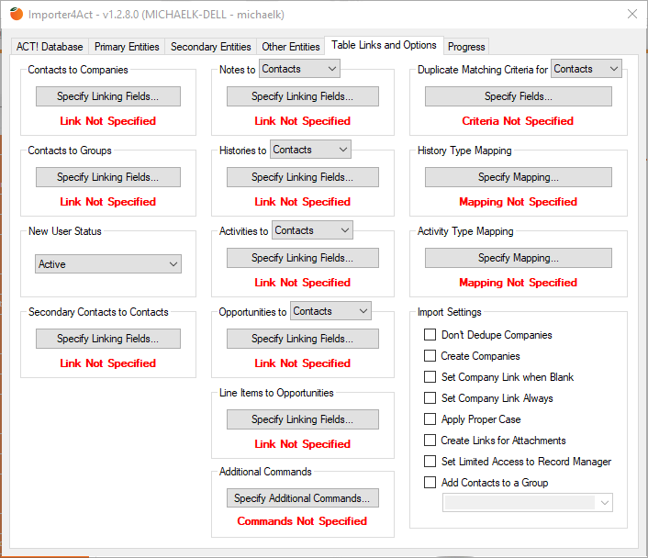
Task: Specify linking fields for Contacts to Groups
Action: click(x=108, y=177)
